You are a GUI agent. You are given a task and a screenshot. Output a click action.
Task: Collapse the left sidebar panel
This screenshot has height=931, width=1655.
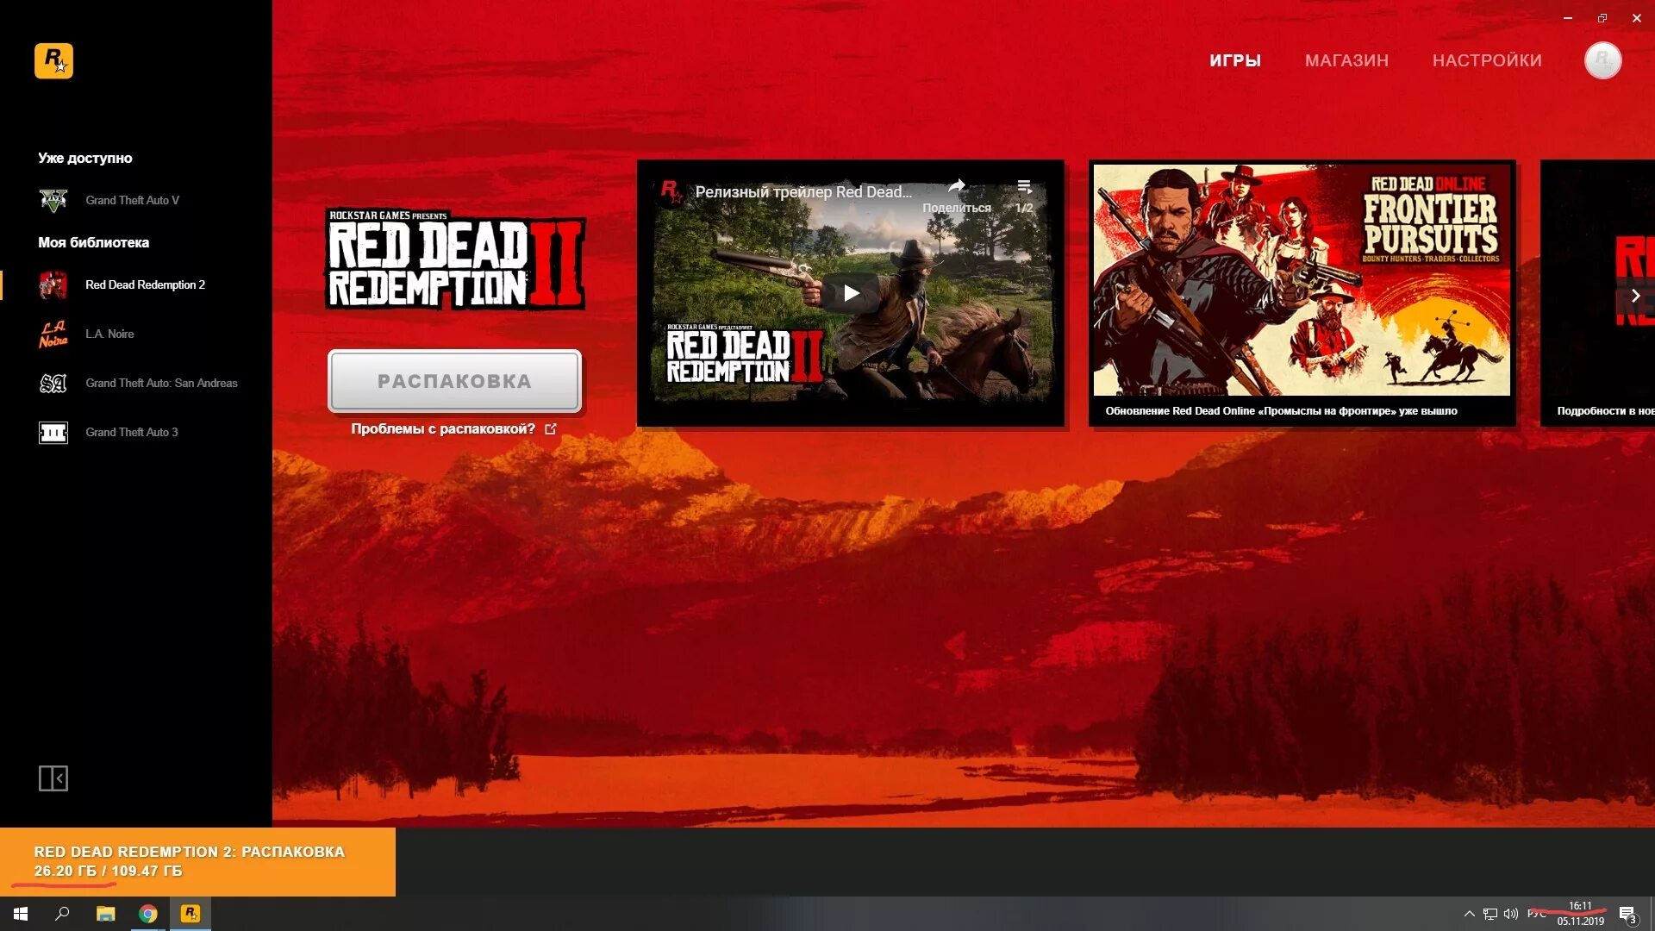pos(53,778)
